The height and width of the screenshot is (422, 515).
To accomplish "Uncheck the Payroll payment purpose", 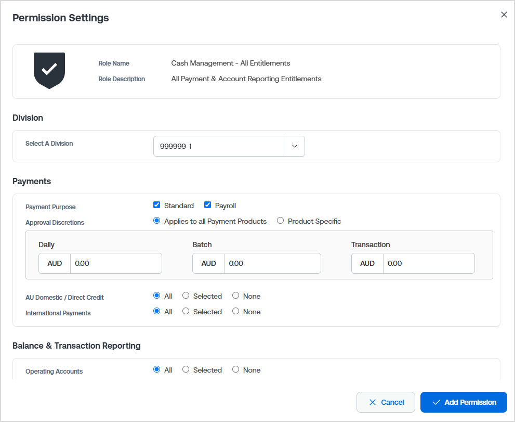I will [x=207, y=205].
